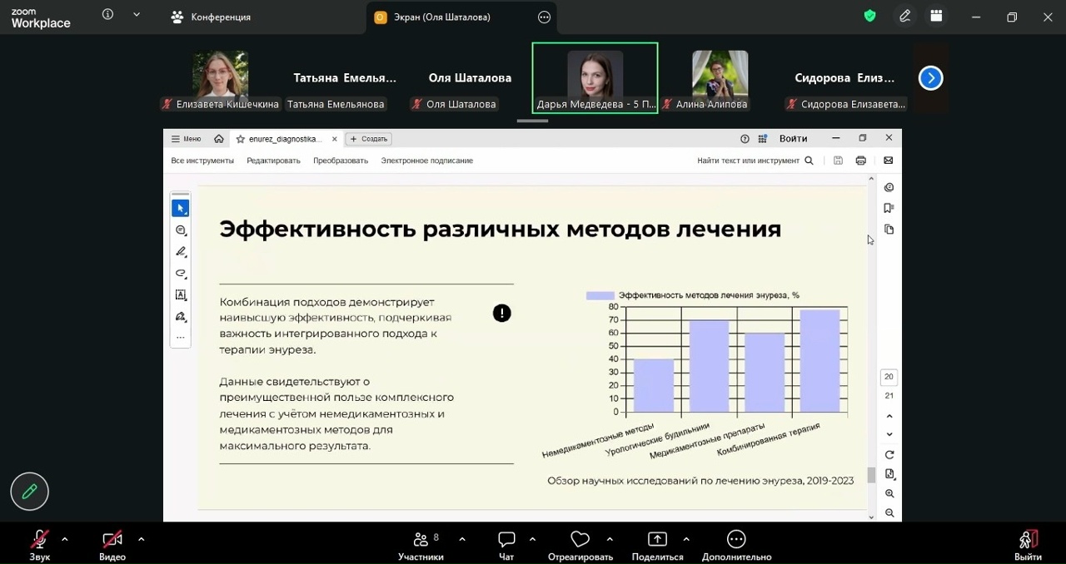Screen dimensions: 1066x564
Task: Open the Zoom info circle icon
Action: pos(107,15)
